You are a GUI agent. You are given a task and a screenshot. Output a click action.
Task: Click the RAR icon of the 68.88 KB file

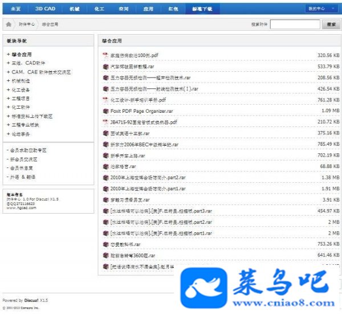[x=105, y=166]
